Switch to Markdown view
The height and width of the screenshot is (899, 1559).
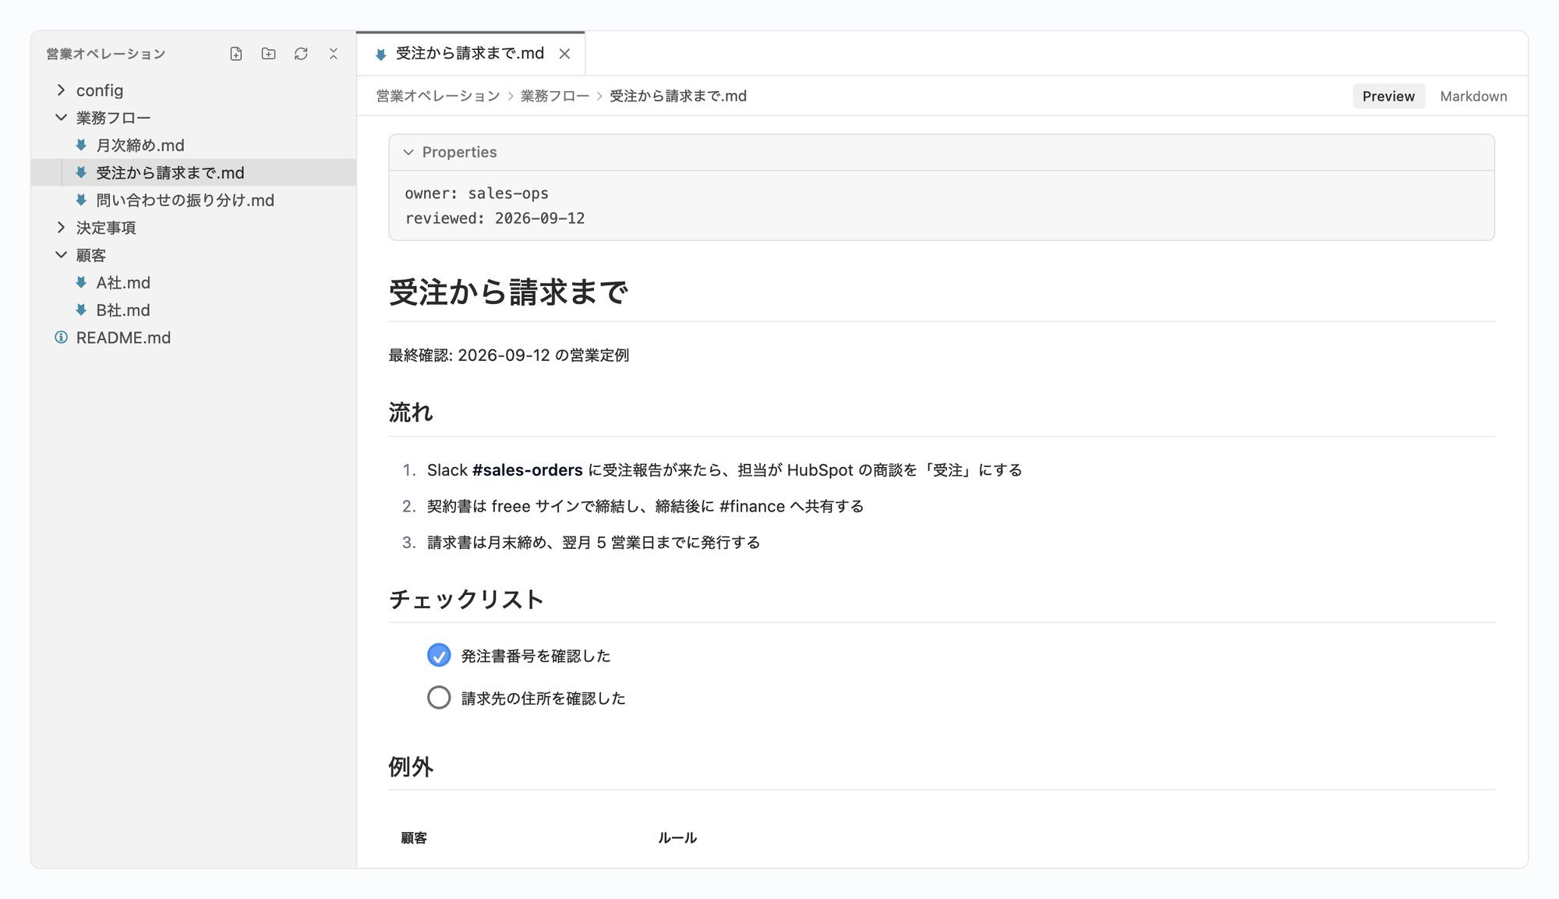(x=1473, y=96)
